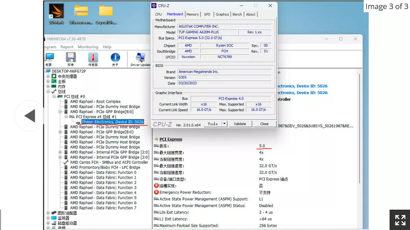Click the Close button in CPU-Z
The height and width of the screenshot is (230, 410).
point(264,124)
